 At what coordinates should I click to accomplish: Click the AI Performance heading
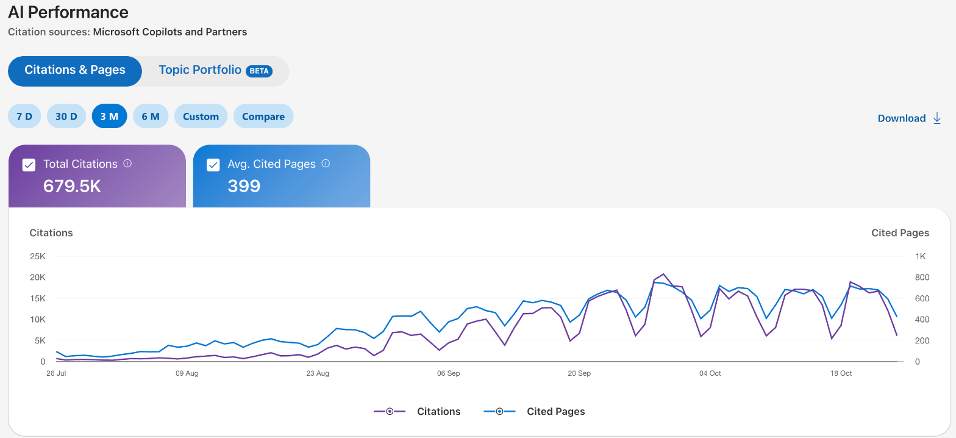click(68, 12)
